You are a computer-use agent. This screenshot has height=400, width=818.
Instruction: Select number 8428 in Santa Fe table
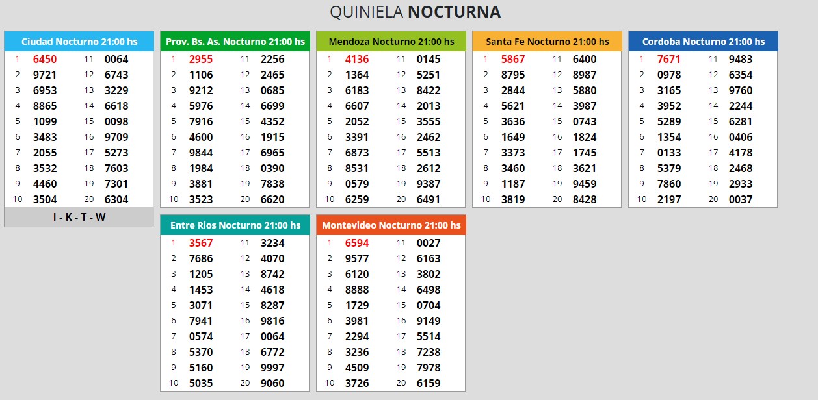[585, 199]
